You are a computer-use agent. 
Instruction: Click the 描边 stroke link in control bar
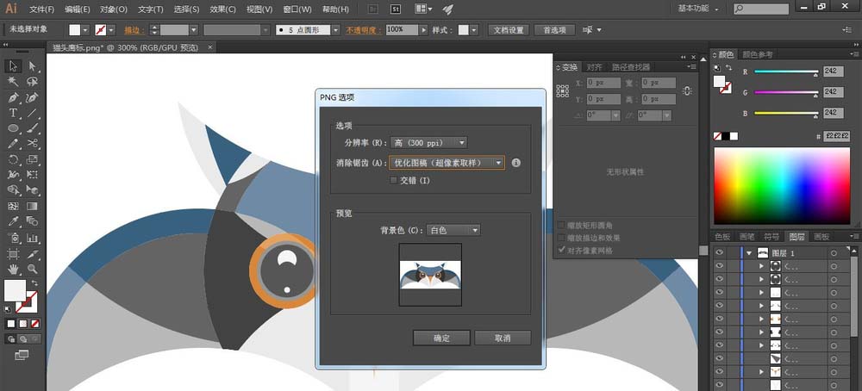134,30
